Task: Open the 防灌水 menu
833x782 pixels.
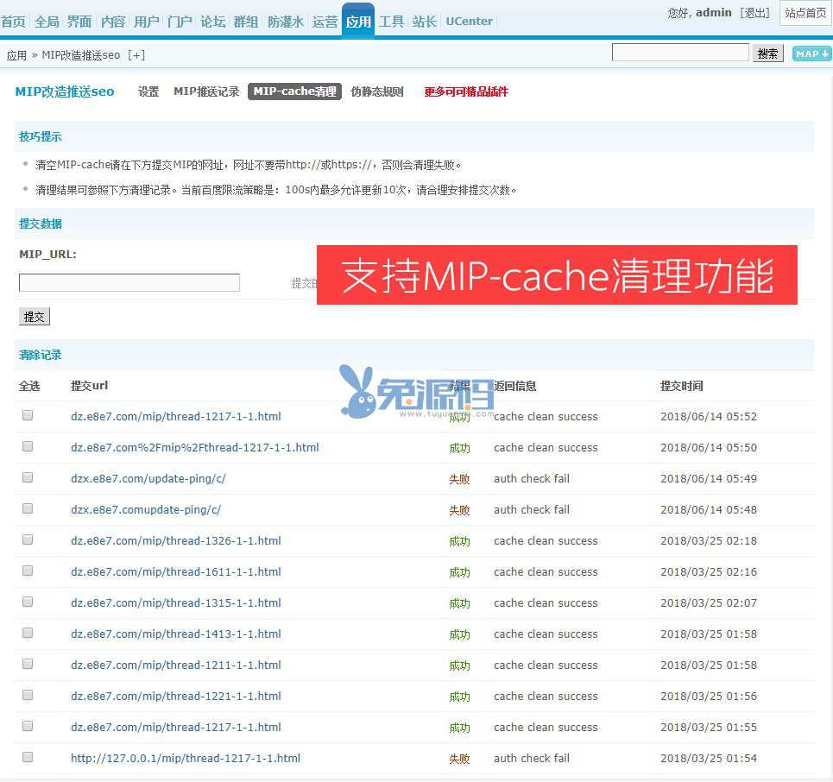Action: tap(286, 22)
